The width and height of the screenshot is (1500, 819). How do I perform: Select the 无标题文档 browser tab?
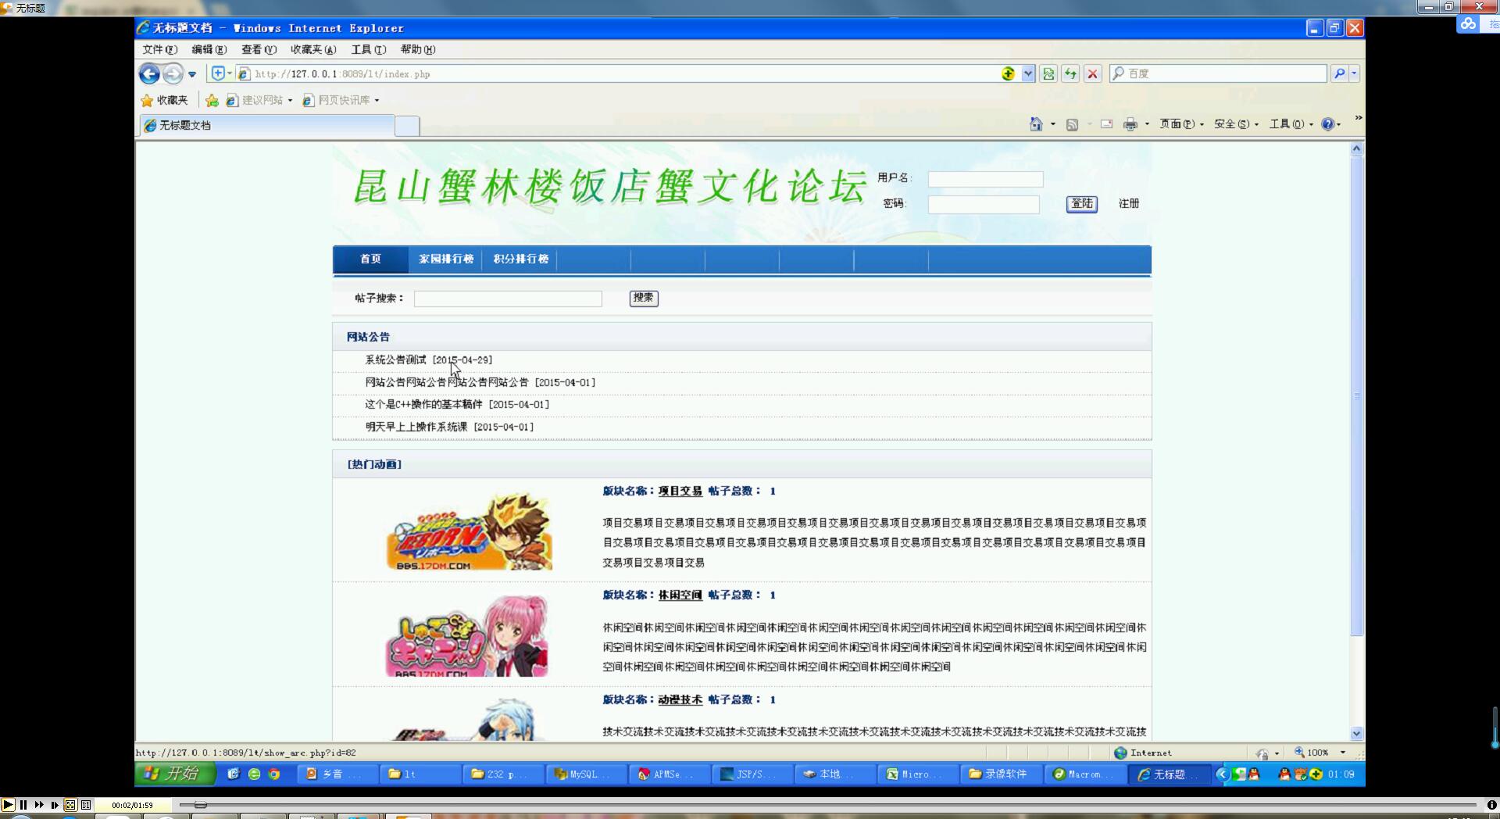[267, 125]
